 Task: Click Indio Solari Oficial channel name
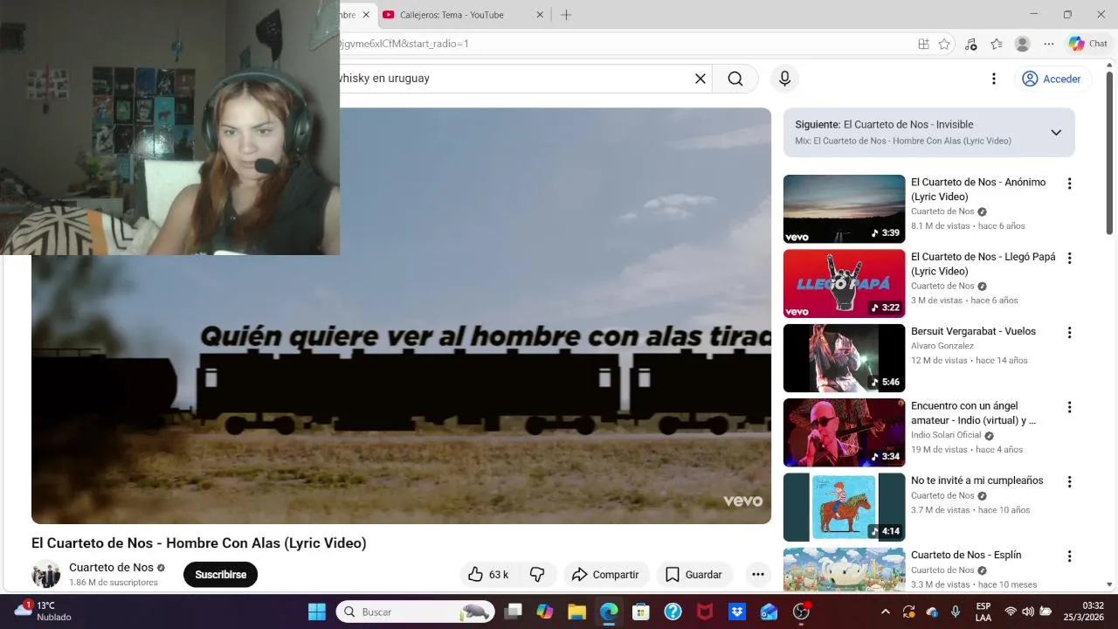click(x=946, y=435)
